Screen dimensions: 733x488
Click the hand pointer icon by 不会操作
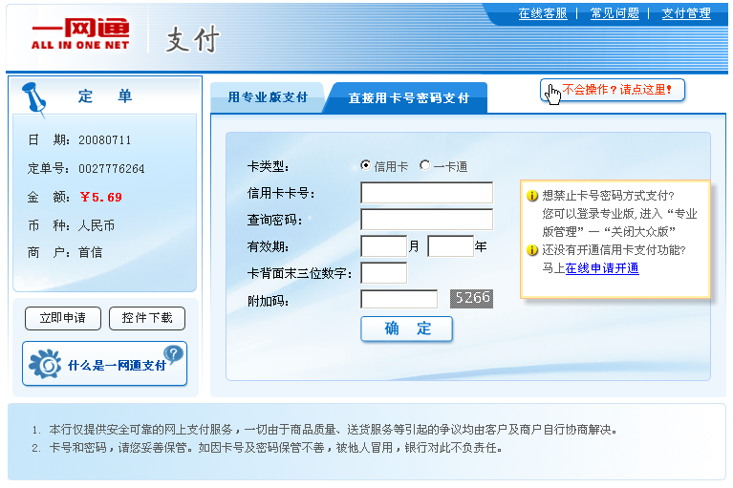pos(553,95)
